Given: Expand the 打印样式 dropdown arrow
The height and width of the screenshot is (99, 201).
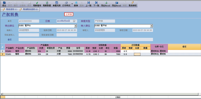Looking at the screenshot, I should (72, 4).
